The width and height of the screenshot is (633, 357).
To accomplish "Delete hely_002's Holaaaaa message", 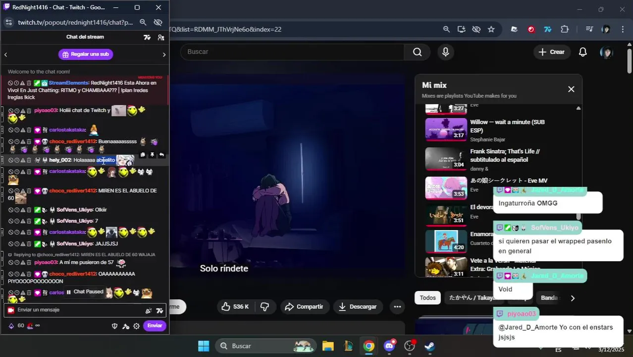I will (x=29, y=160).
